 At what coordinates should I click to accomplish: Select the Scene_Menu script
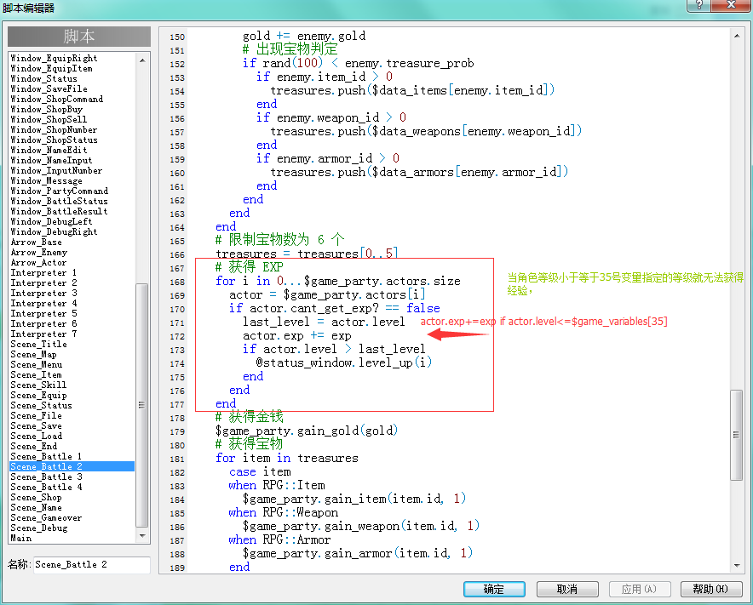(37, 365)
